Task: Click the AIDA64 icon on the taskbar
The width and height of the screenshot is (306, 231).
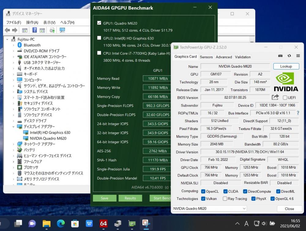Action: pos(103,223)
